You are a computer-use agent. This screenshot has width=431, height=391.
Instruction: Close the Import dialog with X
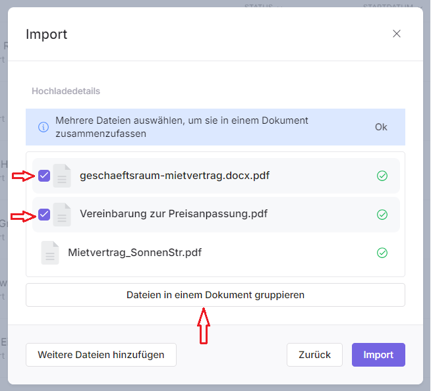pyautogui.click(x=397, y=34)
